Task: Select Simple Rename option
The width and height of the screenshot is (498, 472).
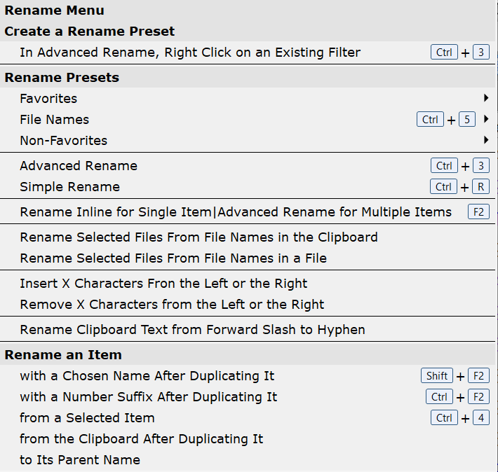Action: [x=69, y=187]
